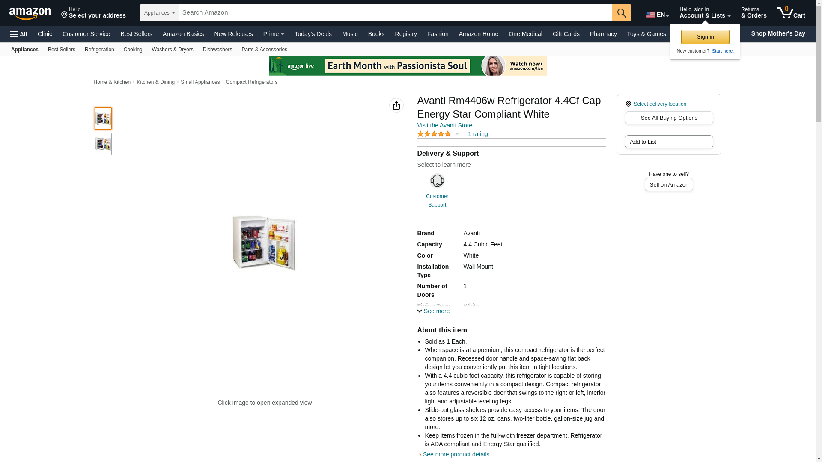The width and height of the screenshot is (822, 462).
Task: Click the search magnifier button
Action: point(622,13)
